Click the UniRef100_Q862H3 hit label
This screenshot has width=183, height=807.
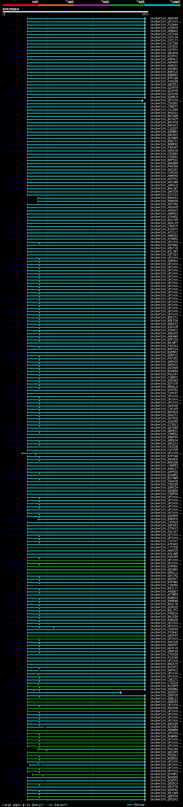[x=164, y=333]
